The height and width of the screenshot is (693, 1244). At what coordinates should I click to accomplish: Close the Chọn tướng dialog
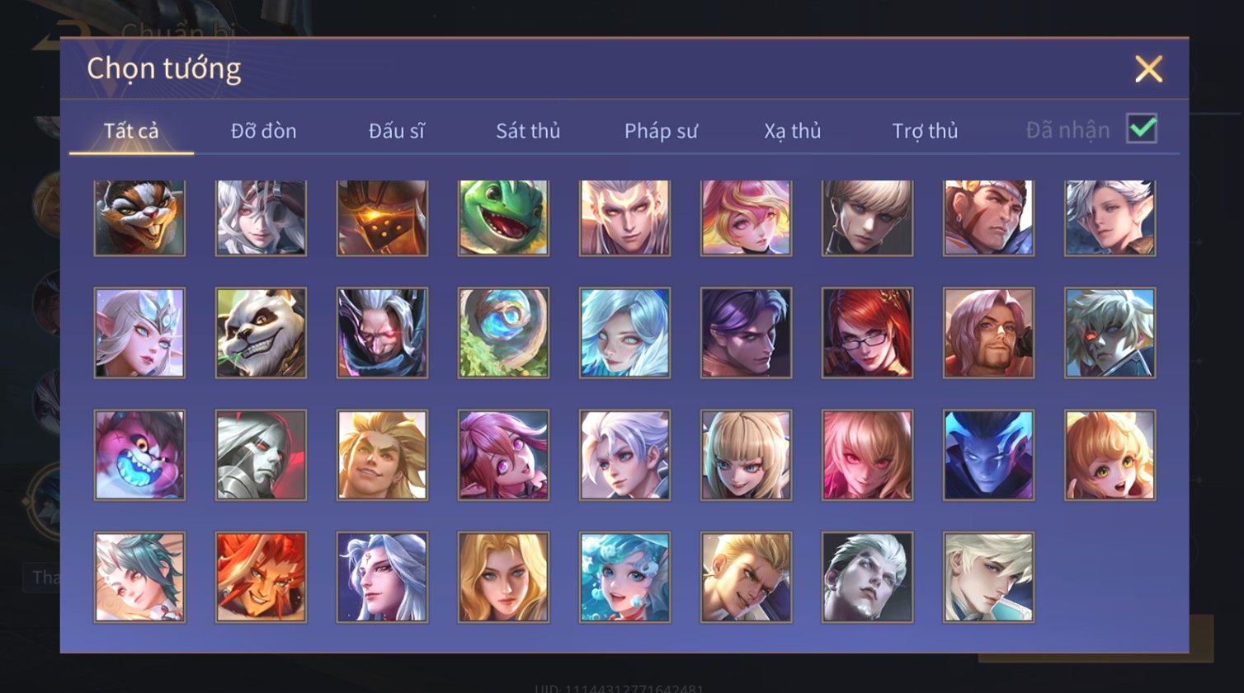pos(1148,69)
